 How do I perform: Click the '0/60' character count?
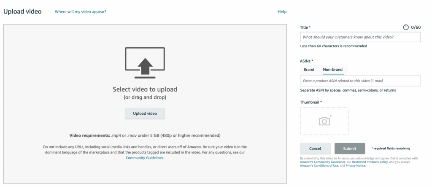[416, 27]
